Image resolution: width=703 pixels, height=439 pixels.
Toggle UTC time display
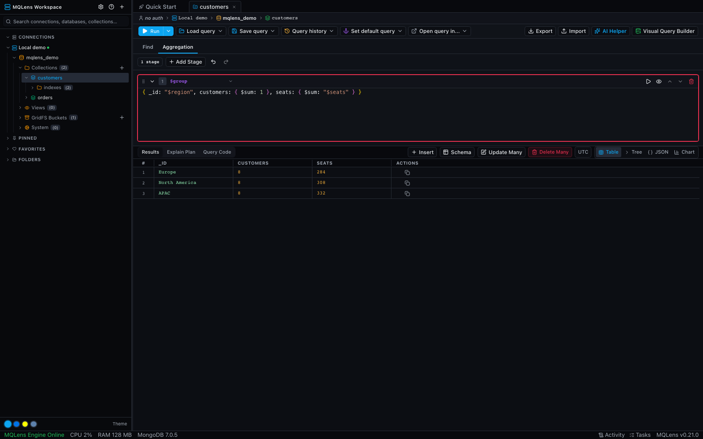(x=583, y=152)
